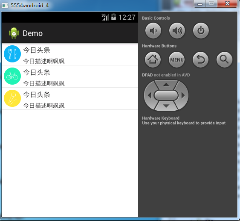Click the emulator window title icon
Viewport: 240px width, 221px height.
[x=5, y=6]
